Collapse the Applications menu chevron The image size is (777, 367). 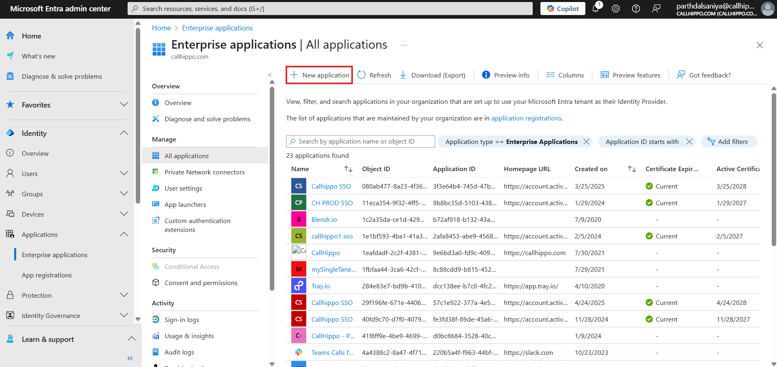(124, 234)
